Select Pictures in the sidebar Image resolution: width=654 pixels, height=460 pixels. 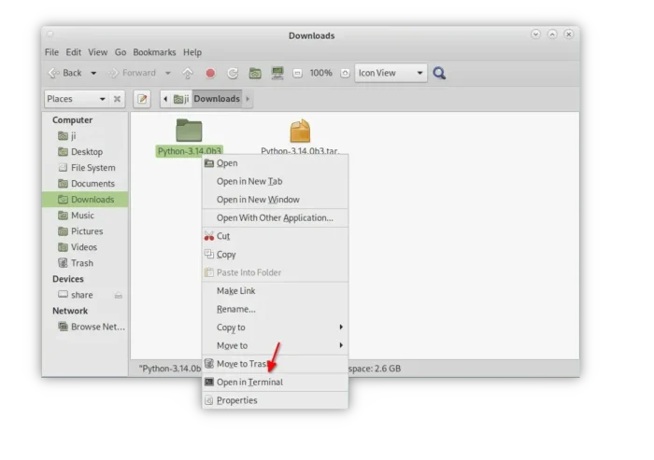click(x=85, y=230)
